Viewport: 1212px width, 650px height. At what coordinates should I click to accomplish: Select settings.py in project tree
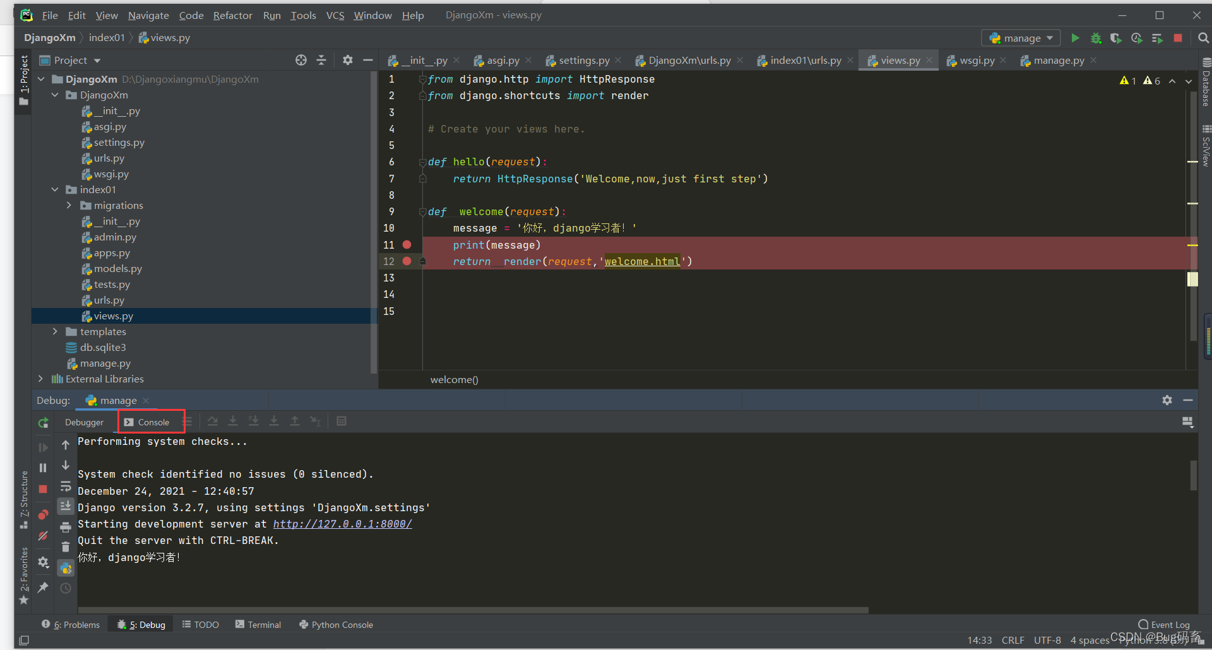click(x=119, y=143)
